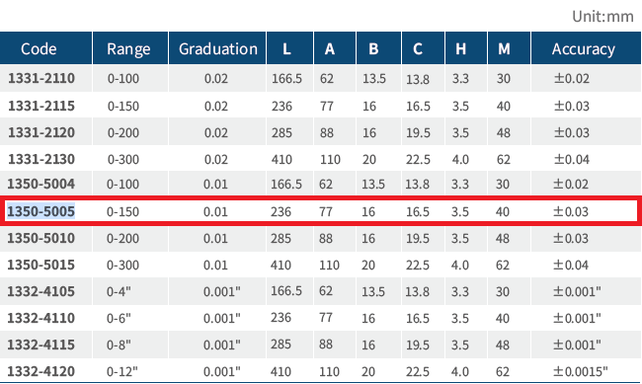Select code cell 1331-2115
The width and height of the screenshot is (642, 384).
[x=41, y=106]
